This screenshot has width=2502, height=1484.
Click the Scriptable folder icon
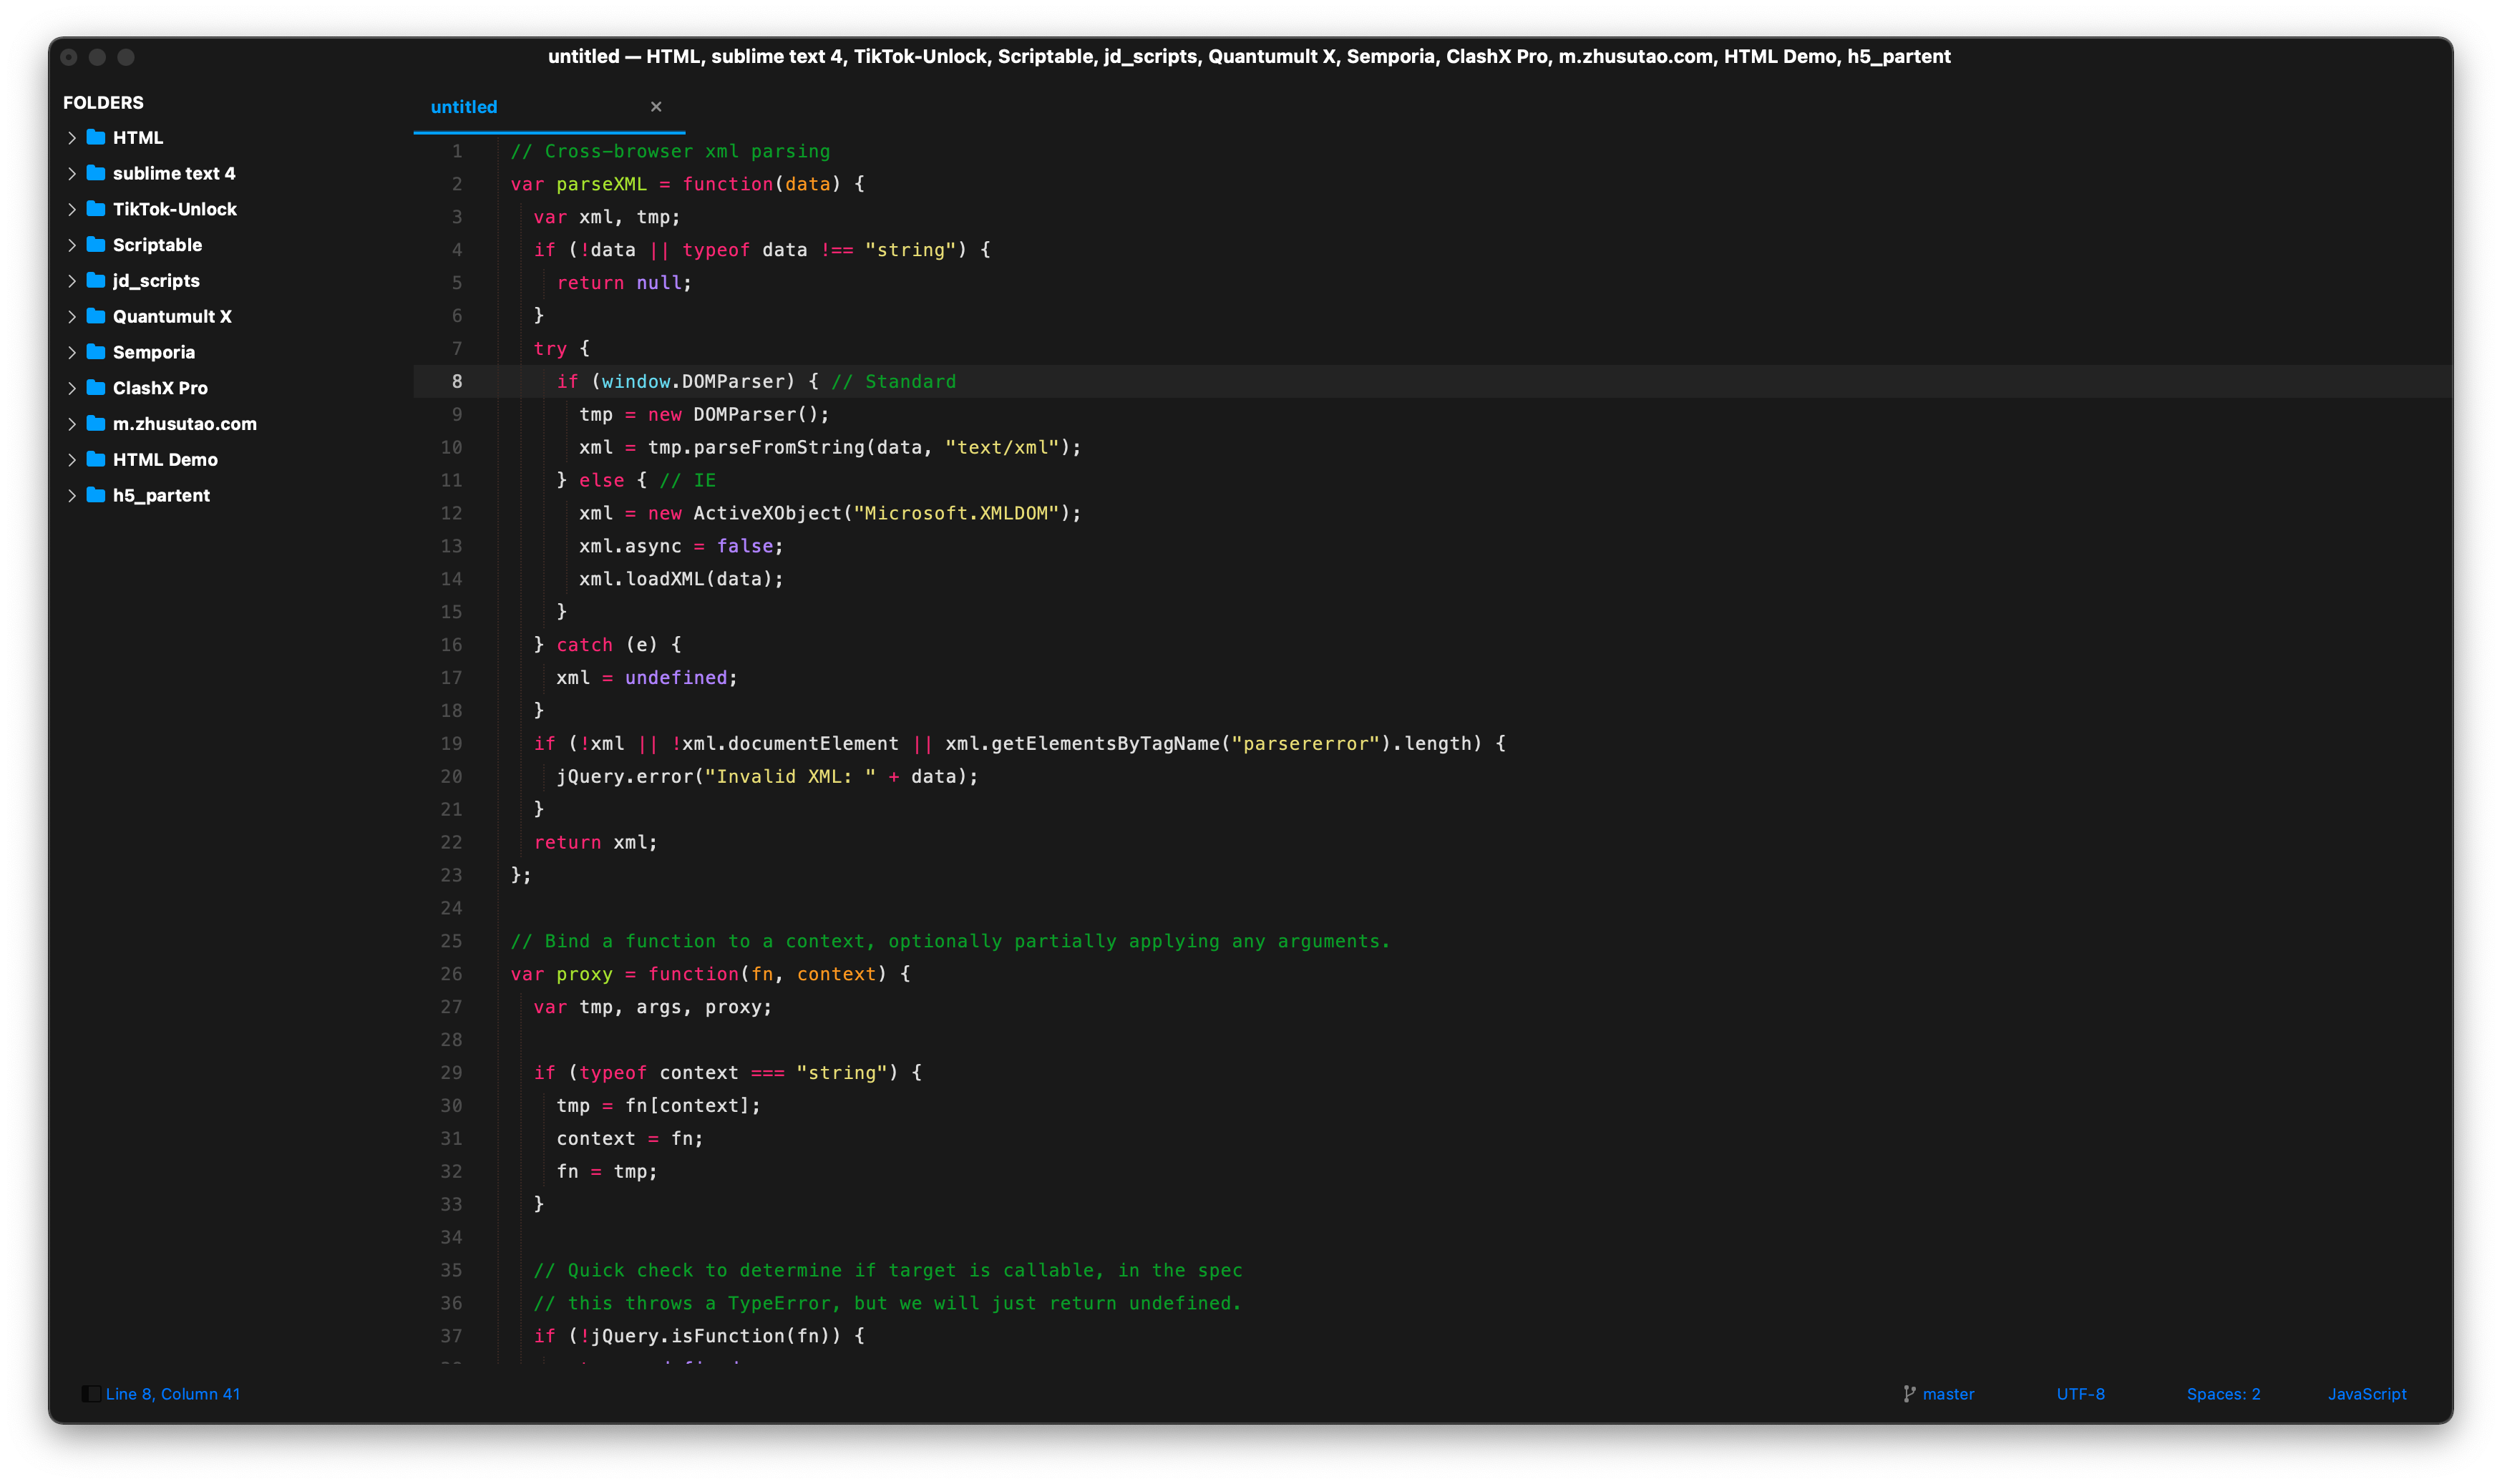[96, 245]
